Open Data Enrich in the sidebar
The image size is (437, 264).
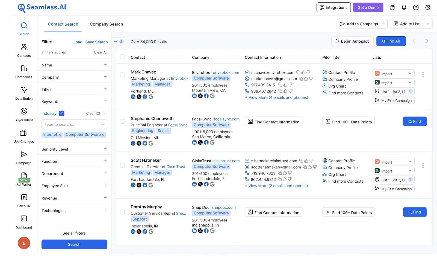pos(24,93)
